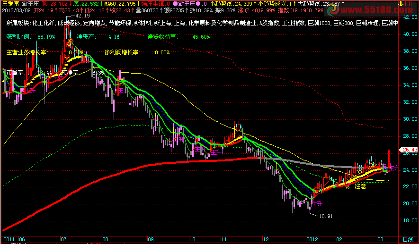Click the date 2012/03/09 in the header
Viewport: 419px width, 244px height.
tap(16, 11)
